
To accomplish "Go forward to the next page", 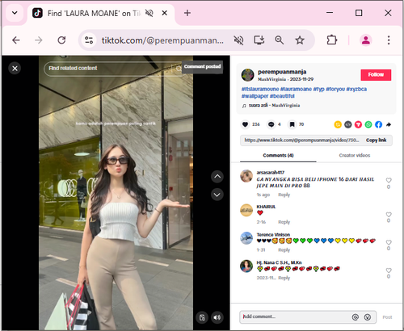I will coord(39,40).
